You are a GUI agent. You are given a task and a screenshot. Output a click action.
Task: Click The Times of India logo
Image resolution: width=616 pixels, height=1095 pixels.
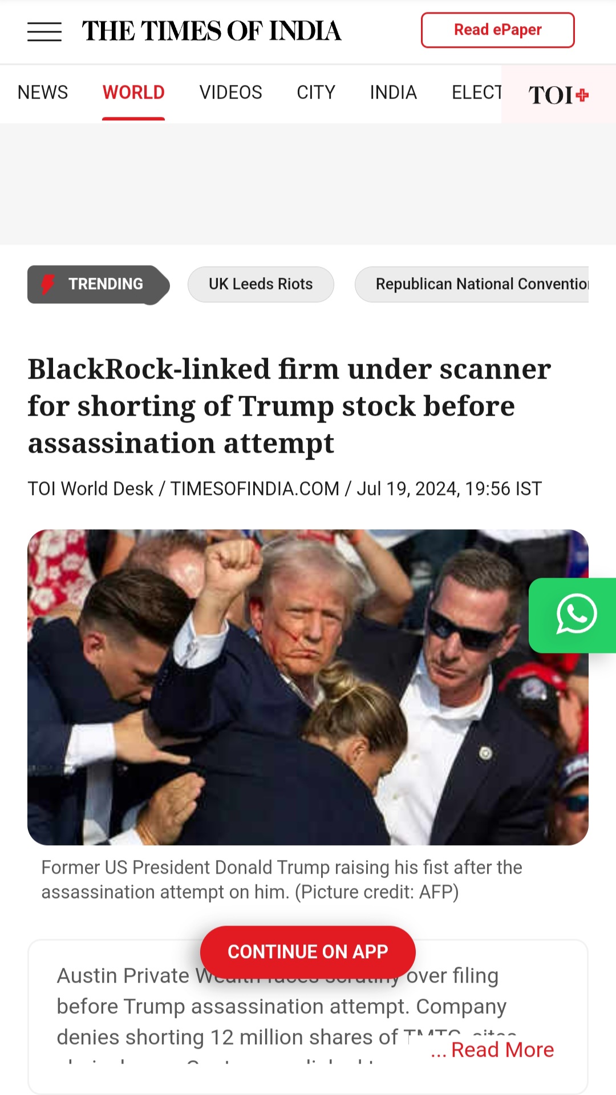click(x=212, y=31)
